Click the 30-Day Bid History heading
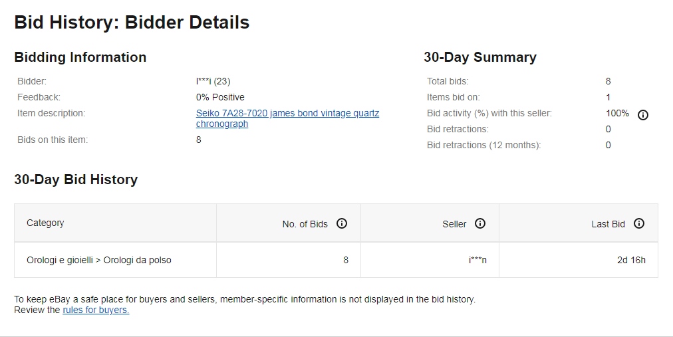Image resolution: width=673 pixels, height=337 pixels. (76, 179)
